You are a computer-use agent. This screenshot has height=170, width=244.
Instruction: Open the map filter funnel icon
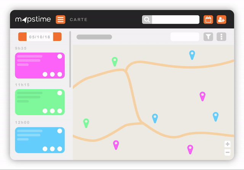coord(208,37)
